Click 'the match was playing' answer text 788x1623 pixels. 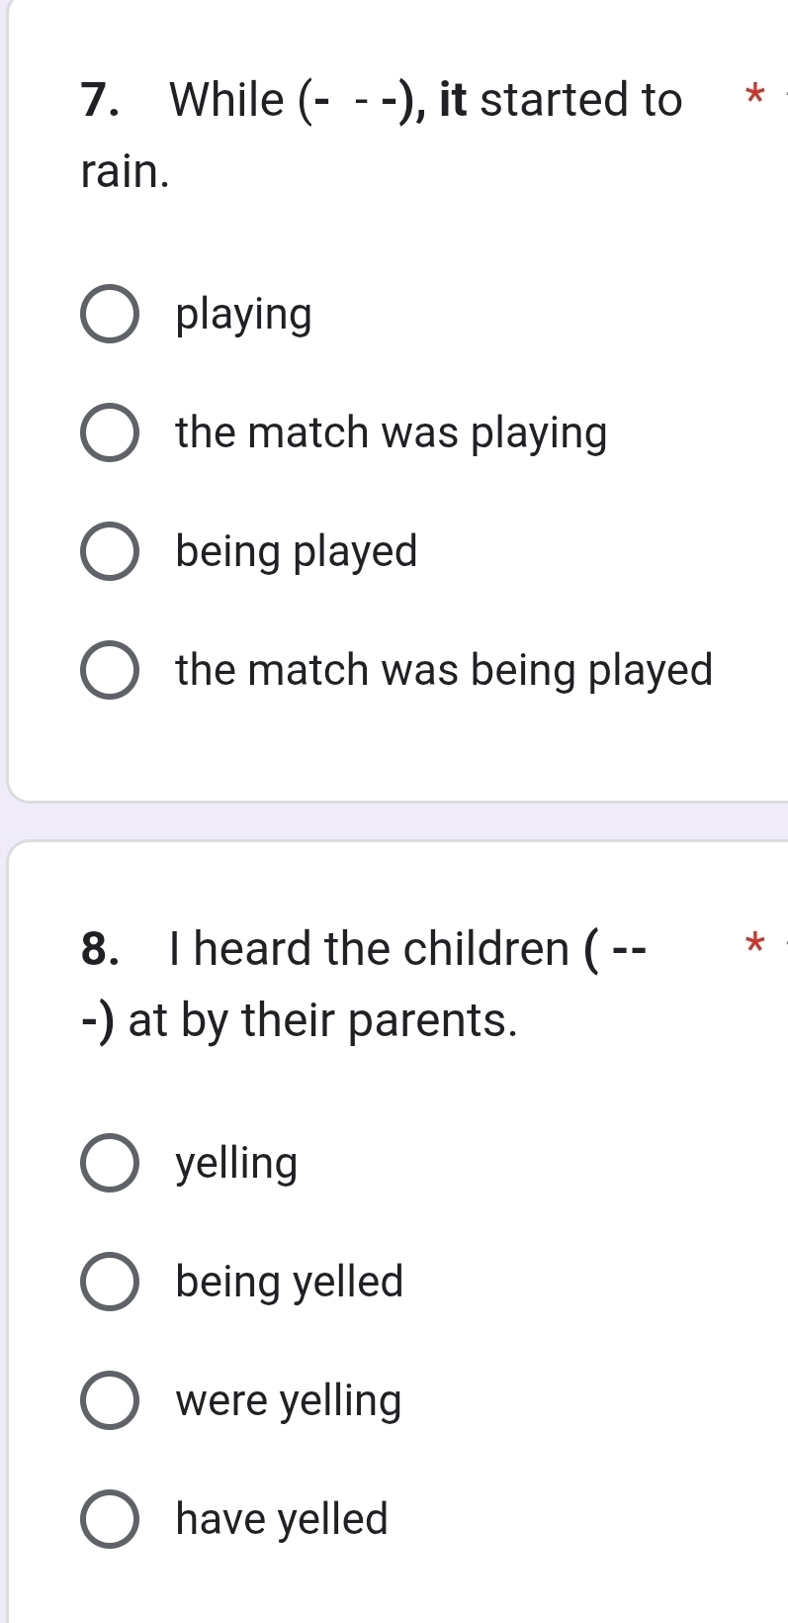pyautogui.click(x=391, y=433)
